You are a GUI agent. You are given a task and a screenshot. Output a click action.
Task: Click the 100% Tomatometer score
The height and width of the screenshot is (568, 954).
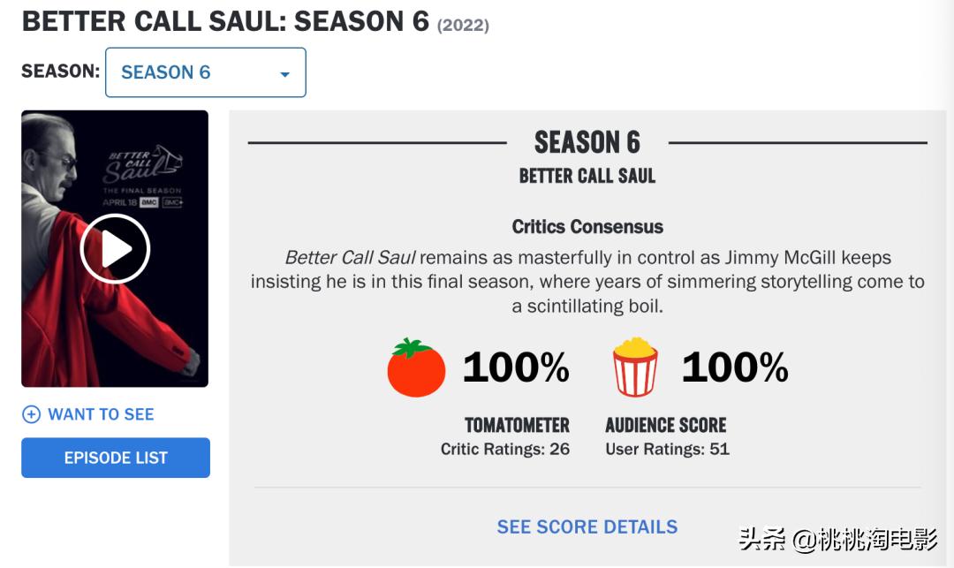(x=516, y=367)
